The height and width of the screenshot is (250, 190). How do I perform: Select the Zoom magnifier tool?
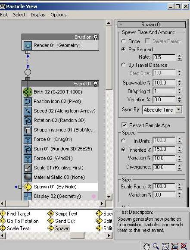pos(156,246)
